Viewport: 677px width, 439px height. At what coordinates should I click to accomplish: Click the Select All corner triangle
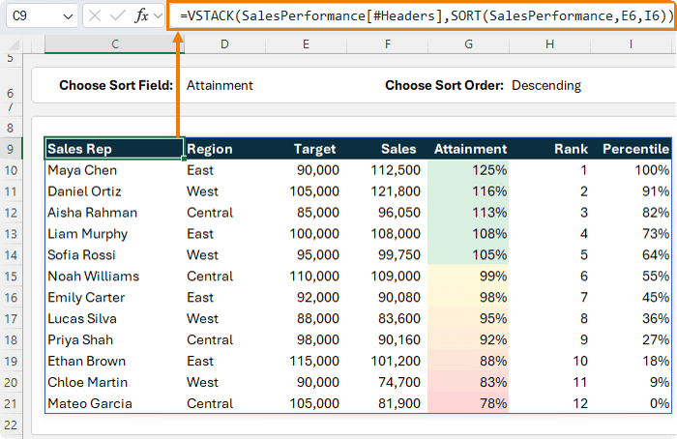[14, 44]
